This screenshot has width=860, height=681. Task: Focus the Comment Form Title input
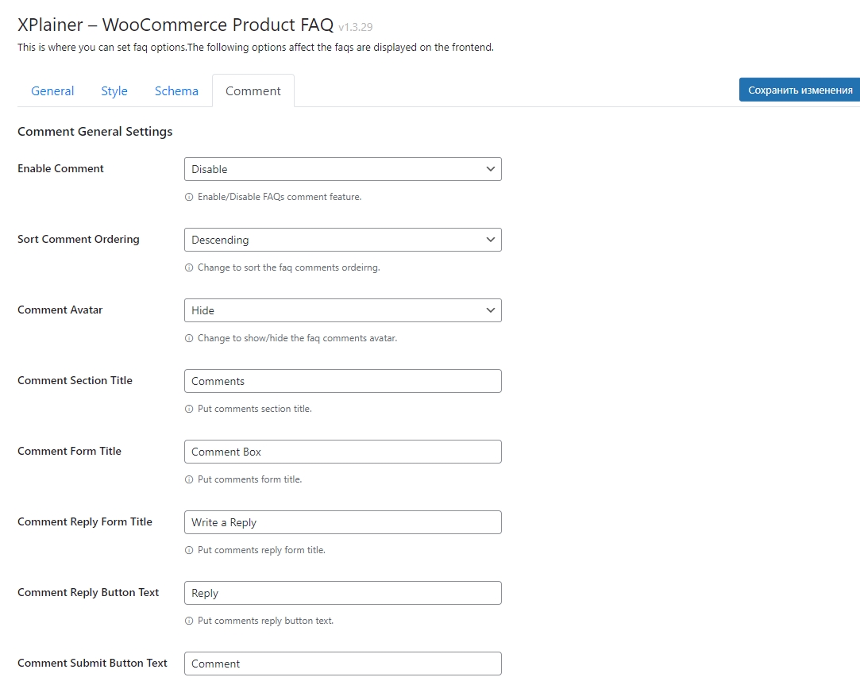(343, 452)
